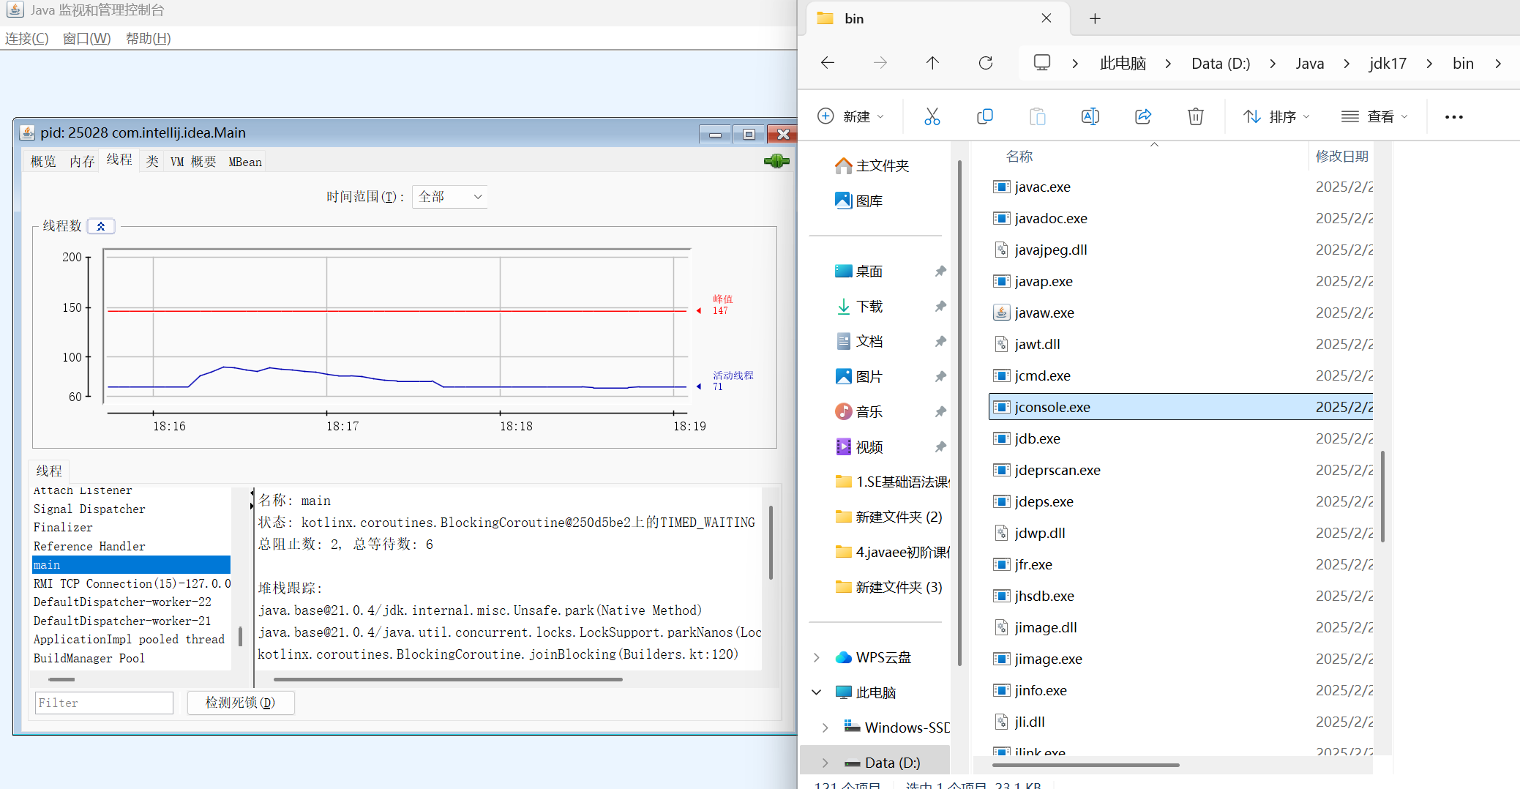Click the stack trace horizontal scrollbar
The height and width of the screenshot is (789, 1520).
[x=447, y=679]
